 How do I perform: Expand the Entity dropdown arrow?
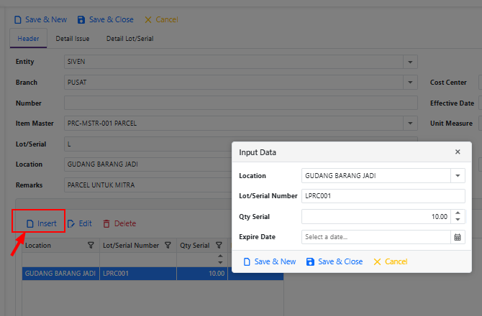pos(410,62)
